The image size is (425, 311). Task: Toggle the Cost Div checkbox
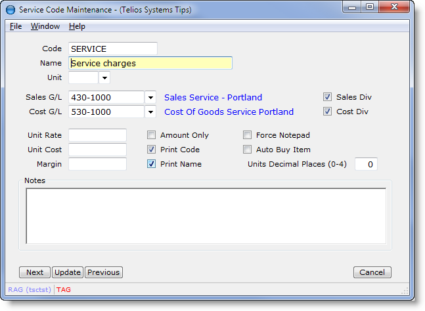327,112
